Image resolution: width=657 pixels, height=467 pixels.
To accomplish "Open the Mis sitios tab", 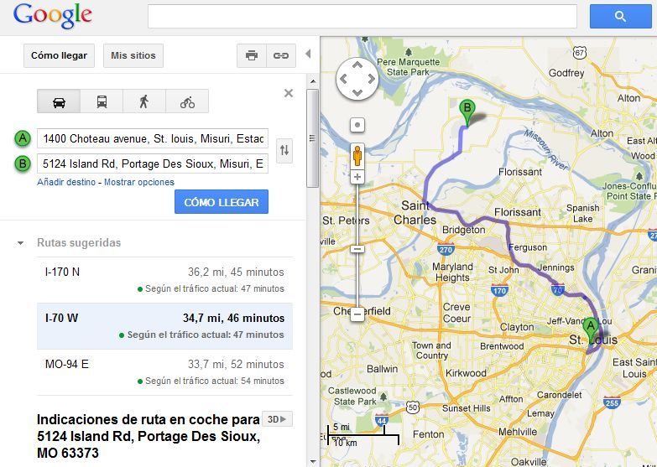I will click(x=133, y=55).
